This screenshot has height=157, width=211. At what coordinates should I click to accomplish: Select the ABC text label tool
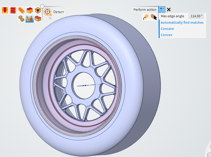coord(21,11)
